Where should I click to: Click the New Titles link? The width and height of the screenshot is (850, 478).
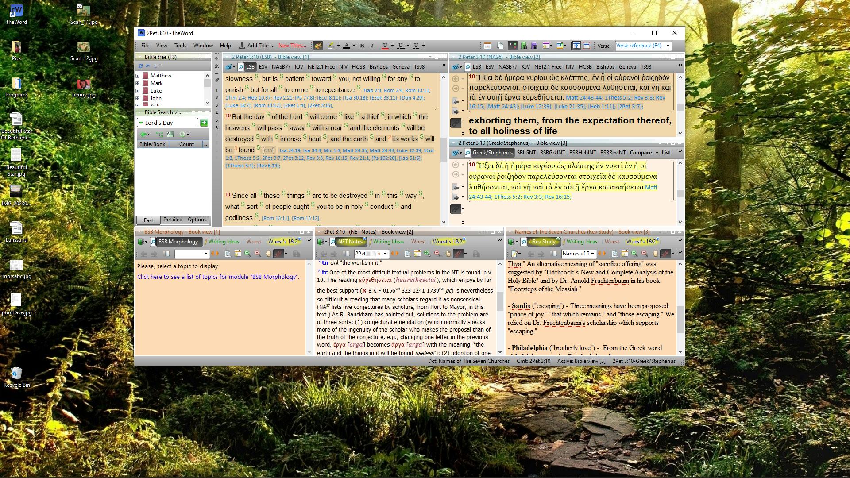click(292, 46)
